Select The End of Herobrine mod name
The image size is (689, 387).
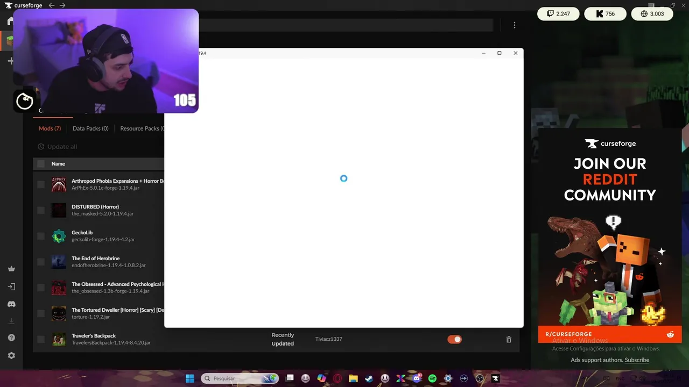click(95, 259)
